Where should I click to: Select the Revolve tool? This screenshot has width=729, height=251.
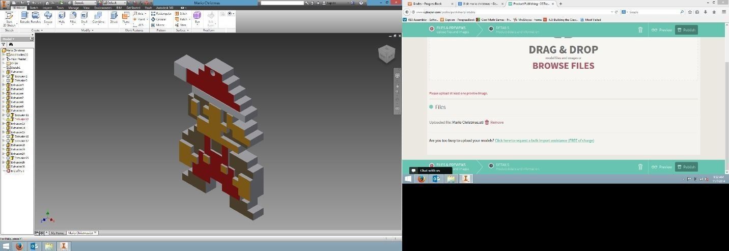pyautogui.click(x=36, y=18)
